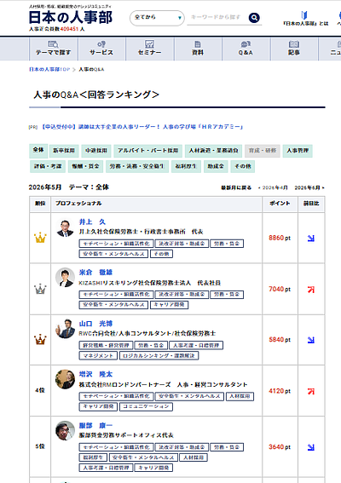Select the 労務・法務・安全衛生 theme tab
This screenshot has width=341, height=483.
click(x=137, y=166)
